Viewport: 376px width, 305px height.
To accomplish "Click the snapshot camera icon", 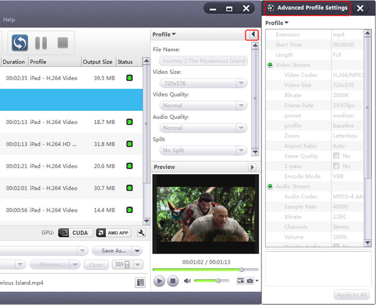I will (250, 281).
